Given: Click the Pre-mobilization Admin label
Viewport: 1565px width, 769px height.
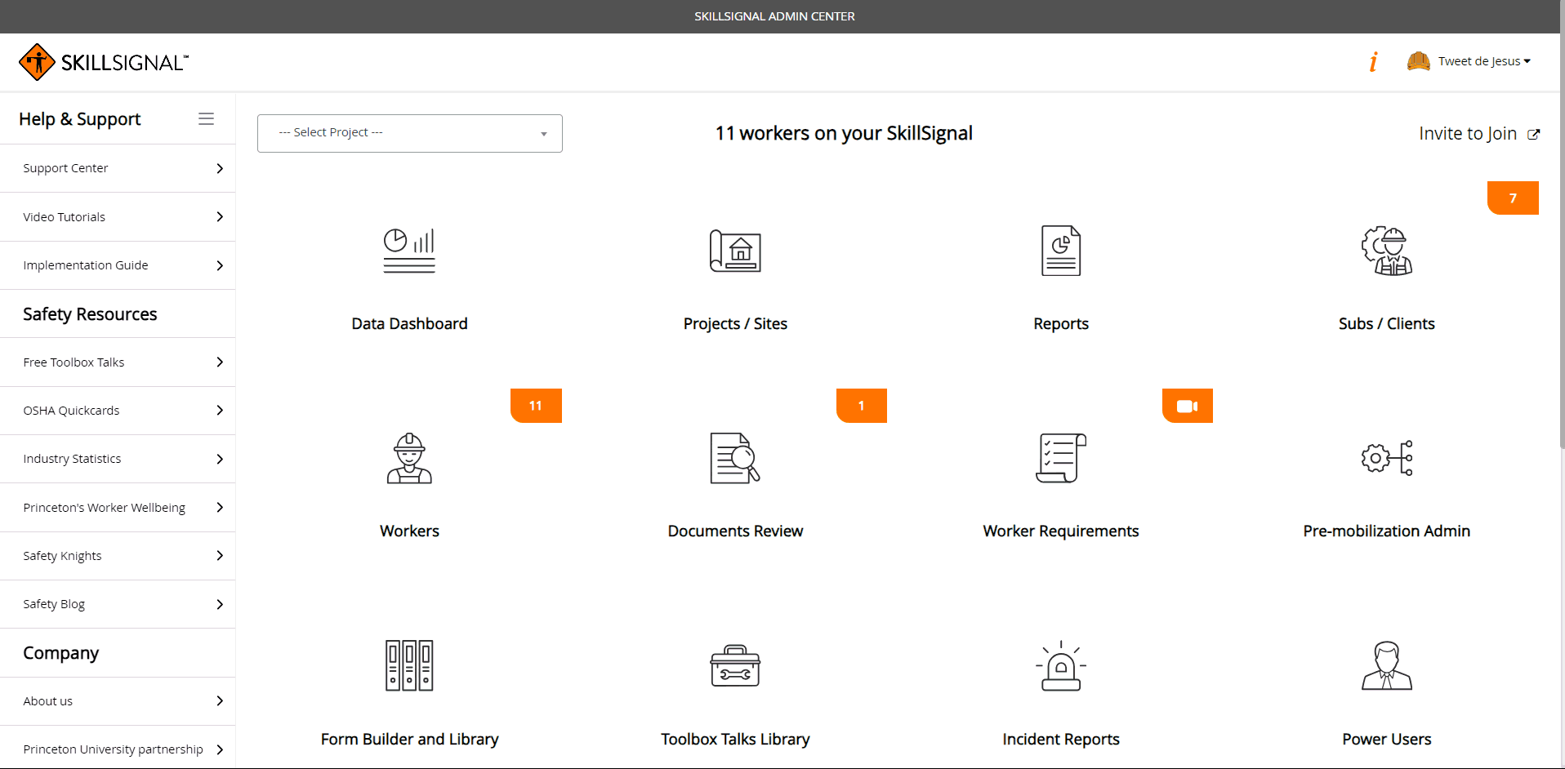Looking at the screenshot, I should coord(1387,531).
